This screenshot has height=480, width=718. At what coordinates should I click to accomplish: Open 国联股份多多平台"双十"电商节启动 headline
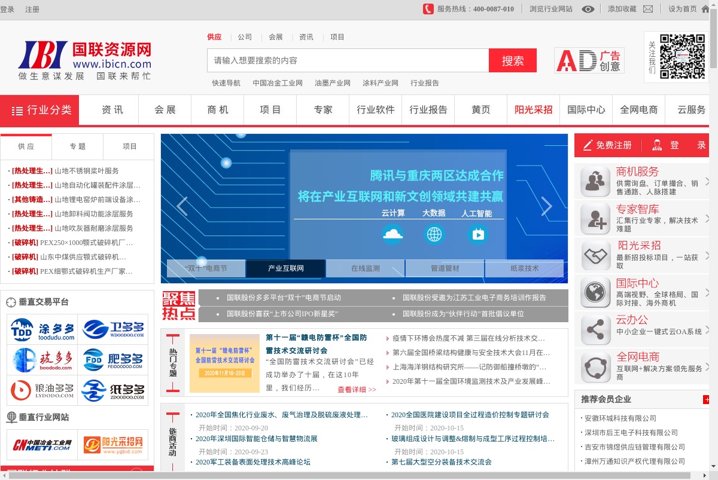click(x=284, y=298)
